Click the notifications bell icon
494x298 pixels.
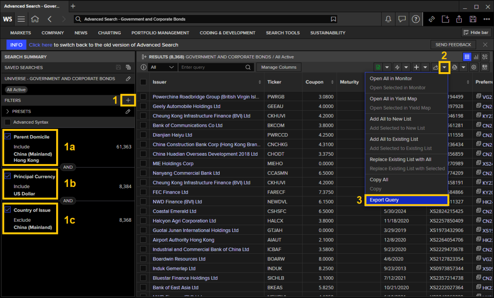click(388, 19)
